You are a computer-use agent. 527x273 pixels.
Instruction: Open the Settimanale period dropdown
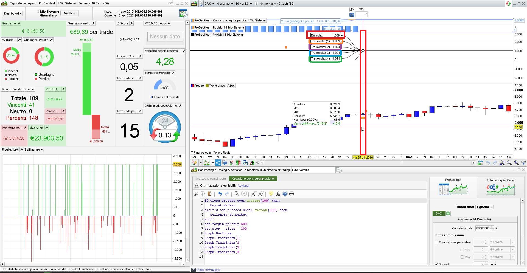[33, 150]
